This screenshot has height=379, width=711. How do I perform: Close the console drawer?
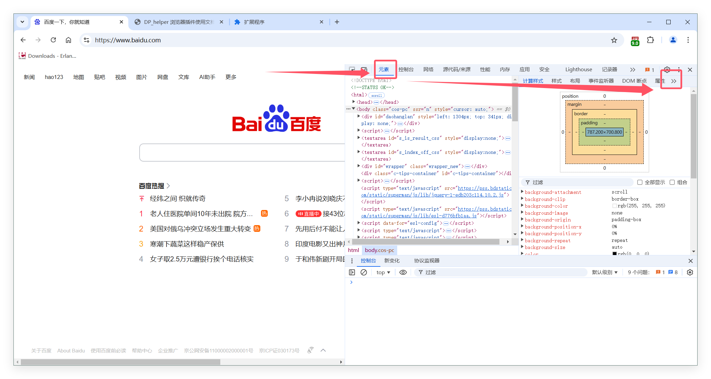690,261
